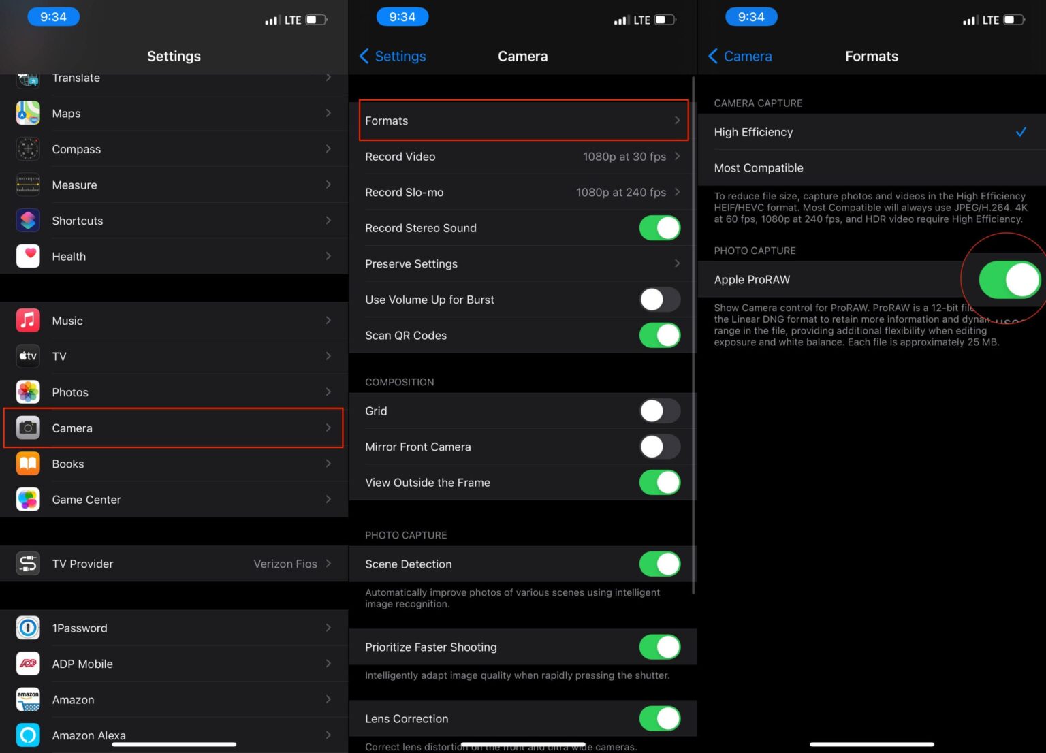Tap the Shortcuts app icon
Viewport: 1046px width, 753px height.
click(x=28, y=221)
